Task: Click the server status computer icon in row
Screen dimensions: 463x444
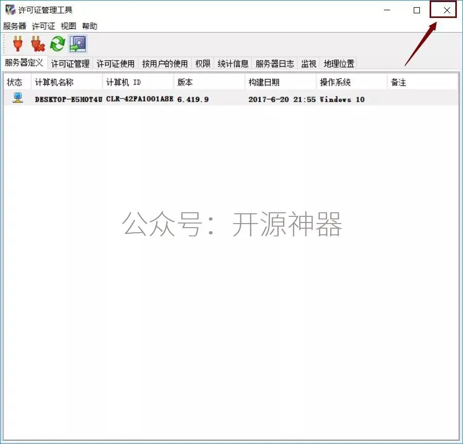Action: pos(18,98)
